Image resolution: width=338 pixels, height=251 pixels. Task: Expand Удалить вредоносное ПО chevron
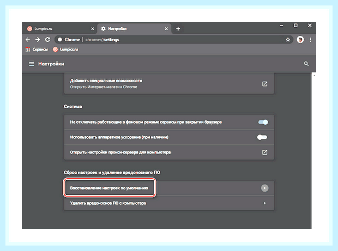tap(265, 203)
